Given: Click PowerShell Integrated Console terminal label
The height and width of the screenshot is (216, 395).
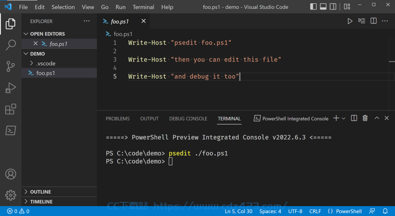Looking at the screenshot, I should (291, 119).
